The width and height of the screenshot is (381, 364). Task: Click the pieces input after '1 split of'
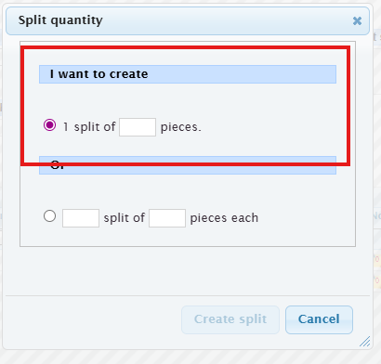pos(138,127)
